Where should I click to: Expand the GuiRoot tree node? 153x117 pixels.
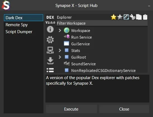[60, 57]
